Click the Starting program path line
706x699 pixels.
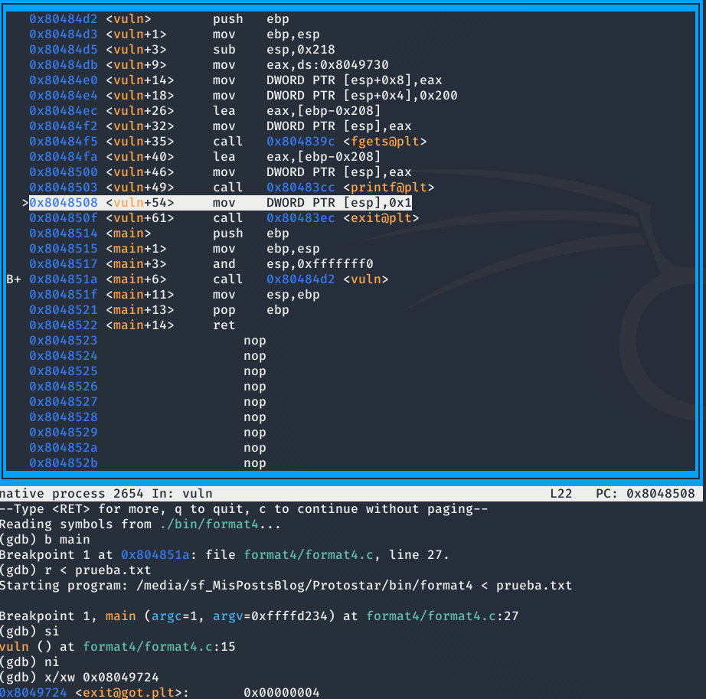(x=286, y=585)
